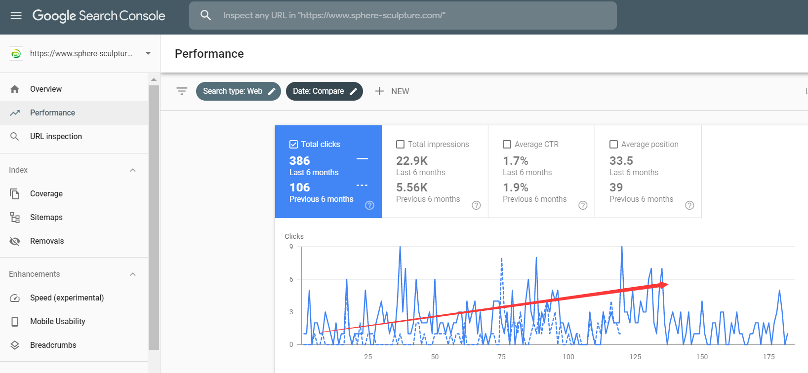Open the Sitemaps page
808x373 pixels.
(x=74, y=218)
